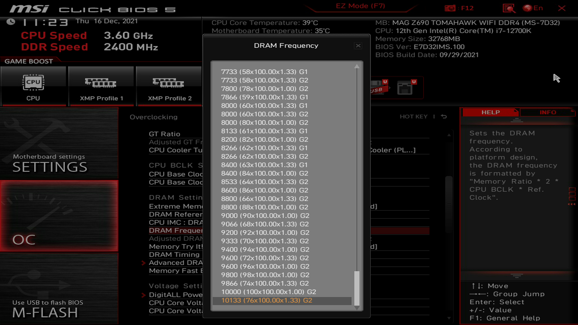578x325 pixels.
Task: Select 8400 (84x100.00x1.00) G2
Action: click(264, 173)
